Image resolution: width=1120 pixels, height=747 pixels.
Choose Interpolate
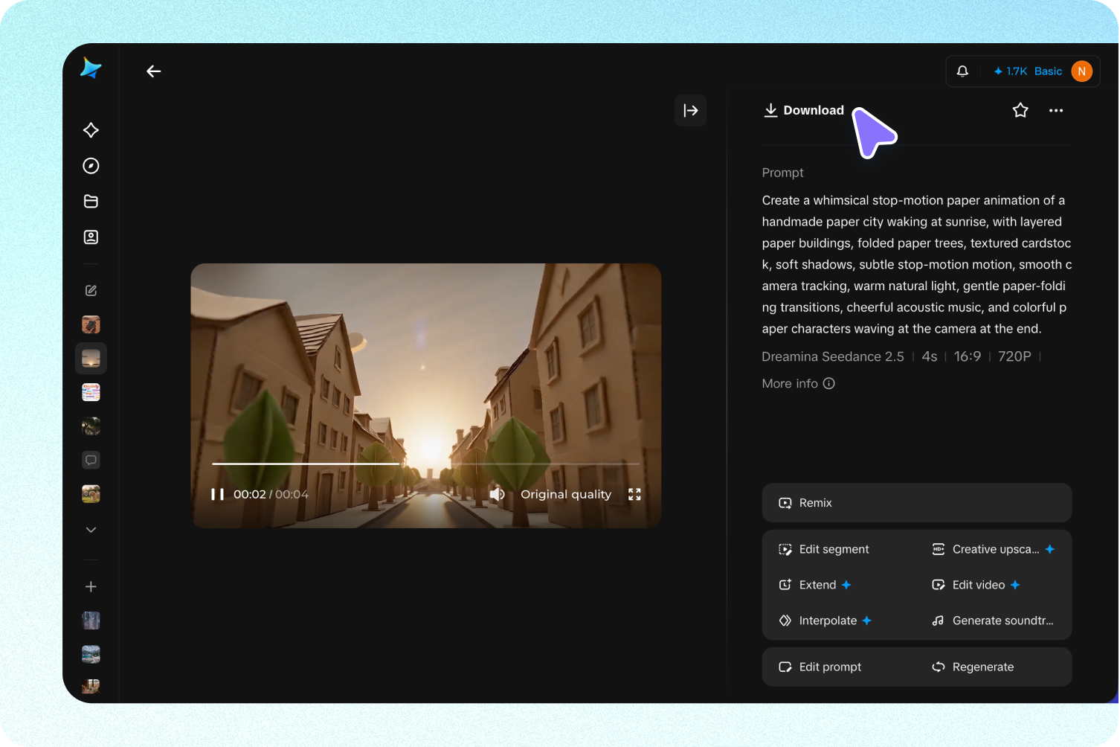pyautogui.click(x=825, y=621)
